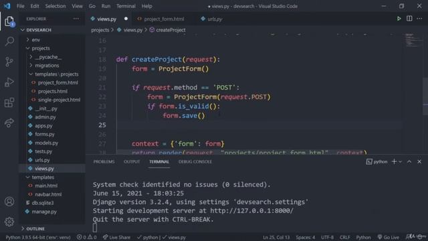Click CRLF end of line setting
The height and width of the screenshot is (241, 428).
coord(345,237)
